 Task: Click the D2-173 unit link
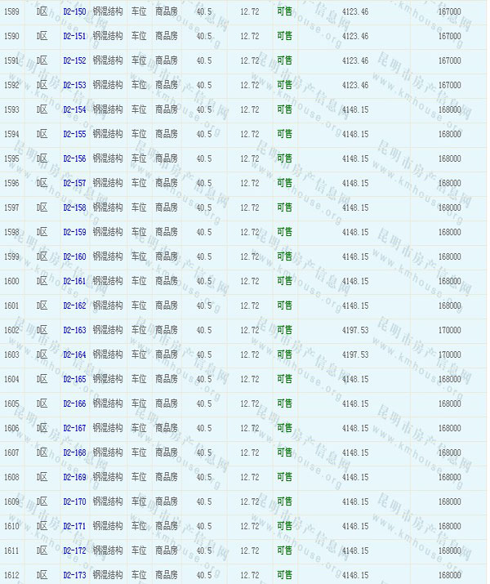click(x=74, y=576)
